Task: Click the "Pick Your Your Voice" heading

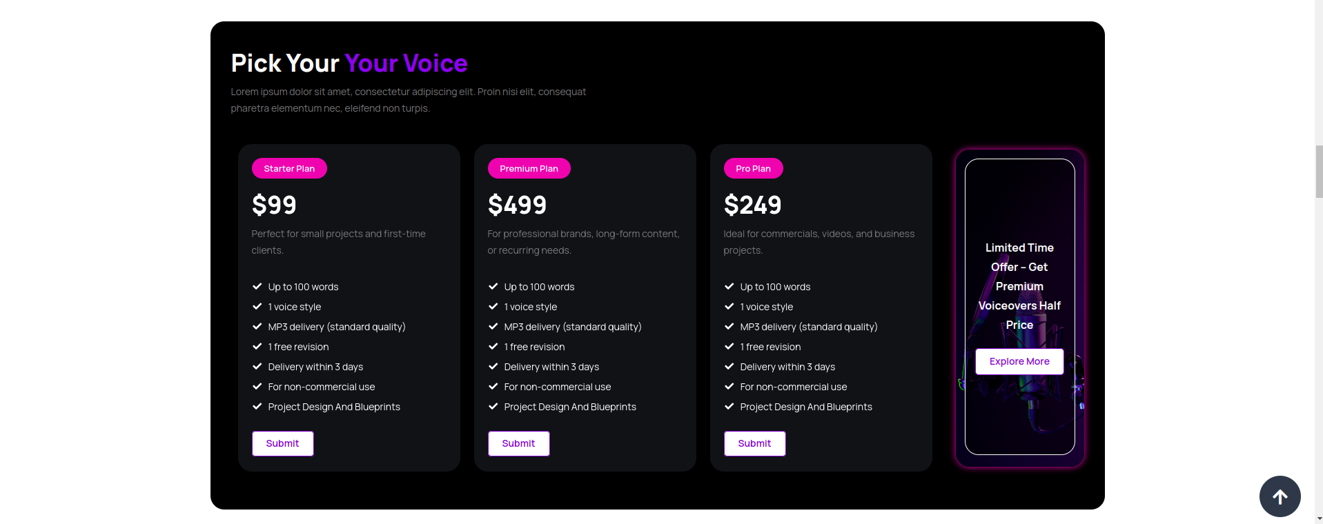Action: point(349,63)
